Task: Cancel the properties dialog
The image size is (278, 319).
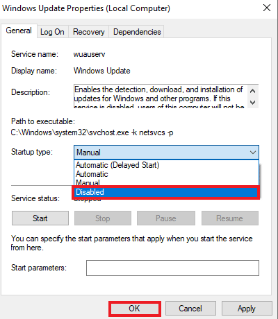Action: point(190,309)
